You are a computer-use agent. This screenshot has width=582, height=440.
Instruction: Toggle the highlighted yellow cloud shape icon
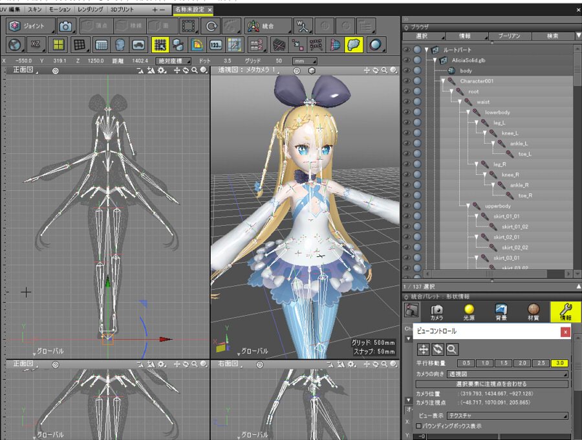tap(353, 45)
